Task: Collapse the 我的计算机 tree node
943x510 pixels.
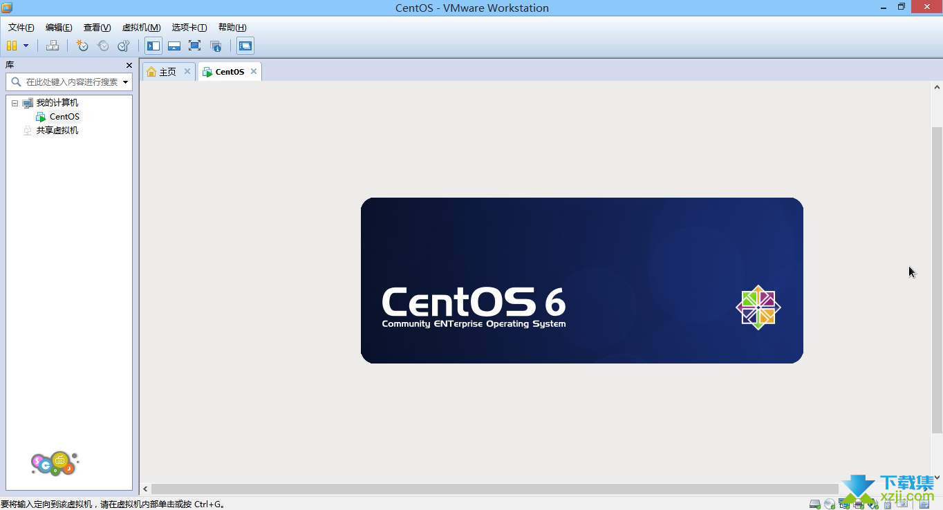Action: (x=15, y=103)
